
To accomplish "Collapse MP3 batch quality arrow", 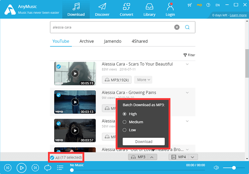I will [152, 157].
